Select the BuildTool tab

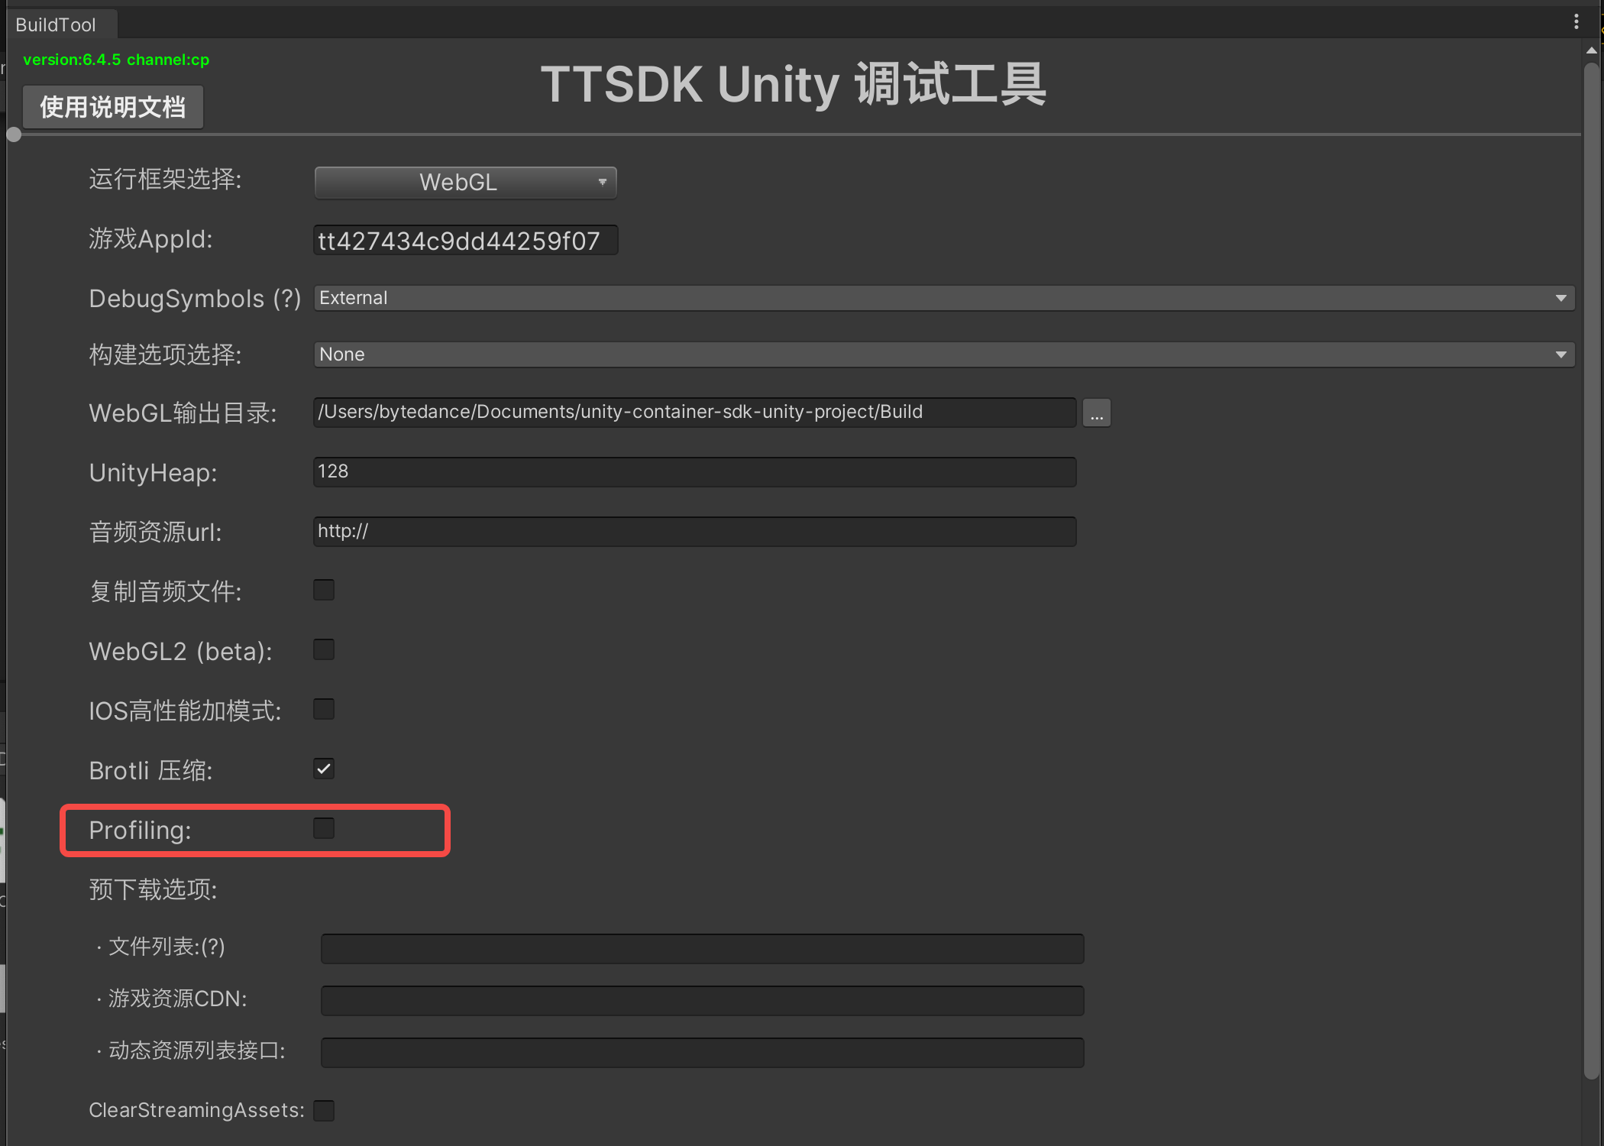tap(61, 24)
